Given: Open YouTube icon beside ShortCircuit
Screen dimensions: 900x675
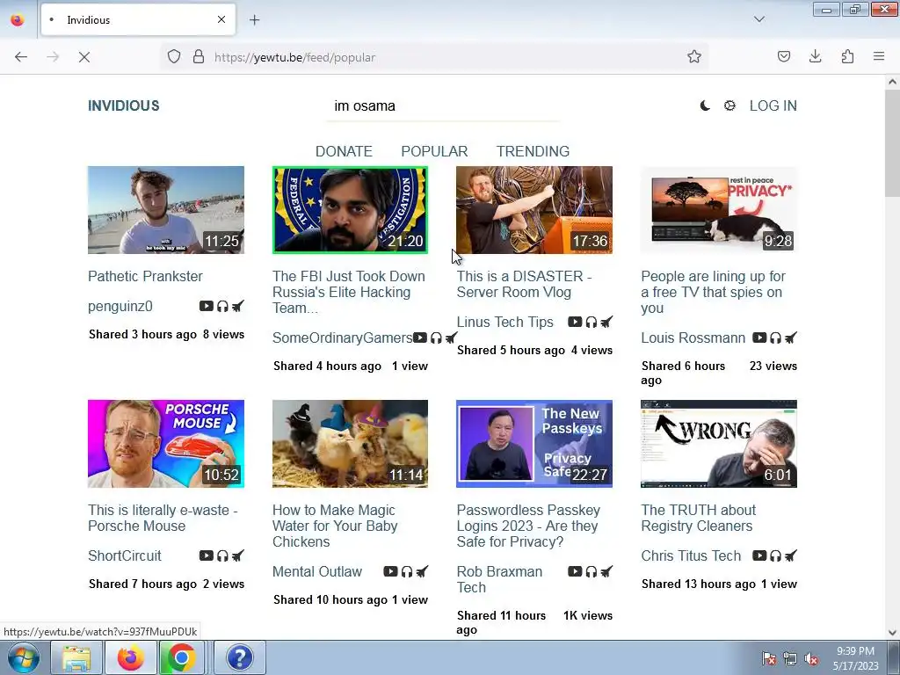Looking at the screenshot, I should pos(206,555).
